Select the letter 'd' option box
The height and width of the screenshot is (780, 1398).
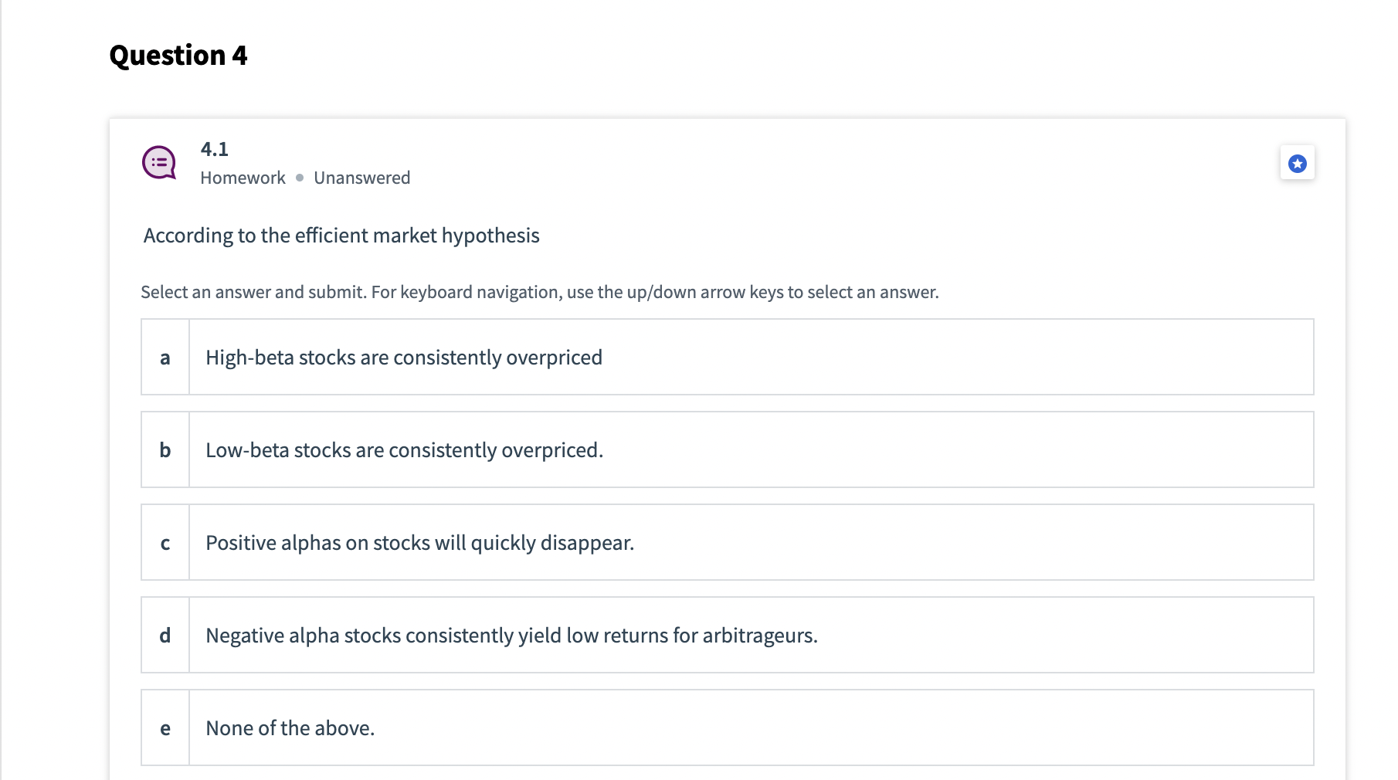(165, 636)
